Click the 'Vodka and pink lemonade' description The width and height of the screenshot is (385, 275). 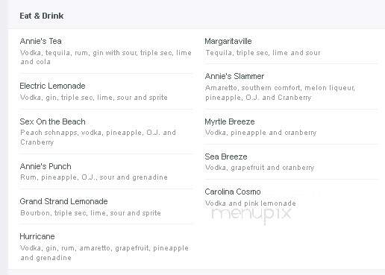[251, 203]
